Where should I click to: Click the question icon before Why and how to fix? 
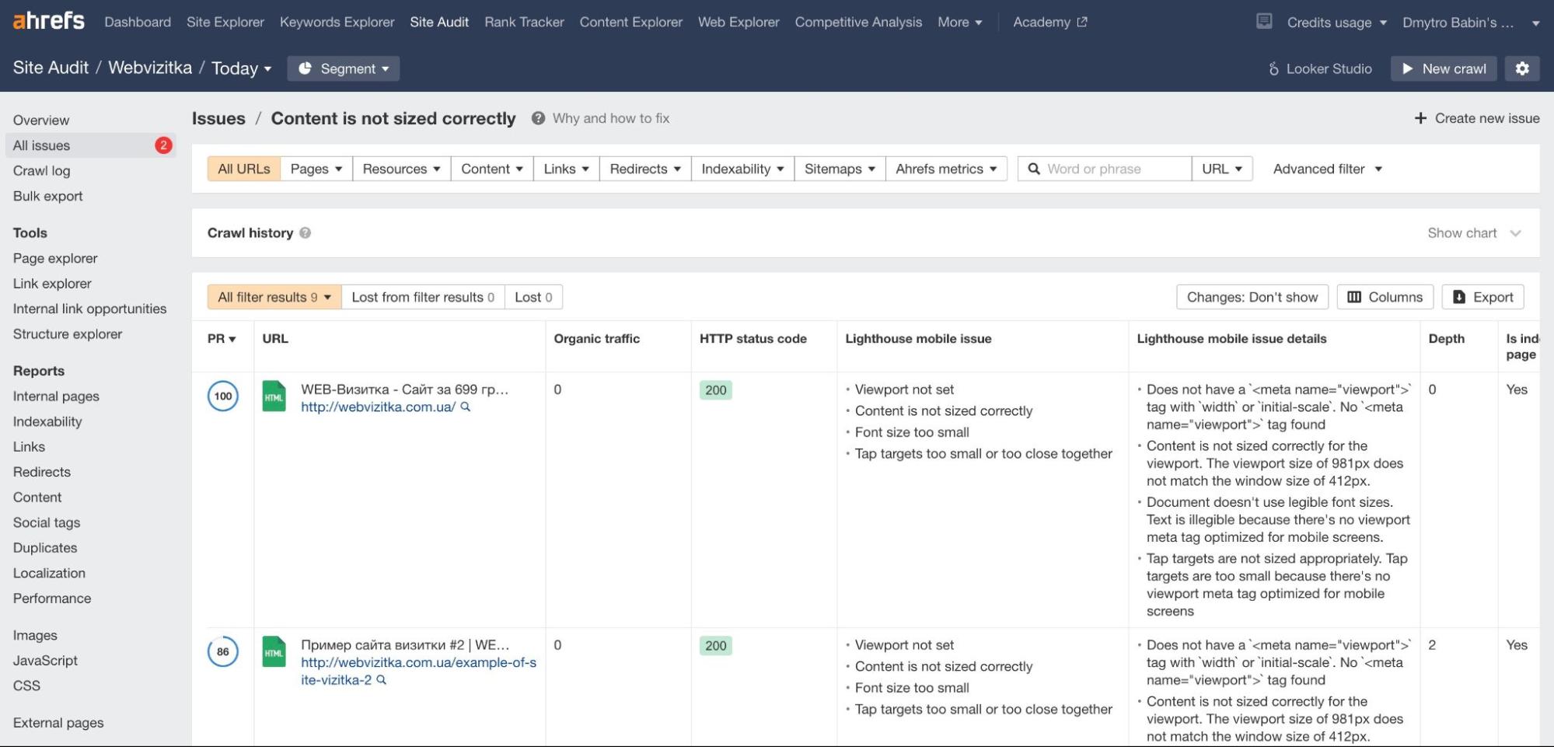537,118
